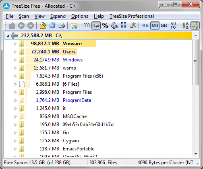Screen dimensions: 203x169
Task: Open the Options menu
Action: click(80, 16)
